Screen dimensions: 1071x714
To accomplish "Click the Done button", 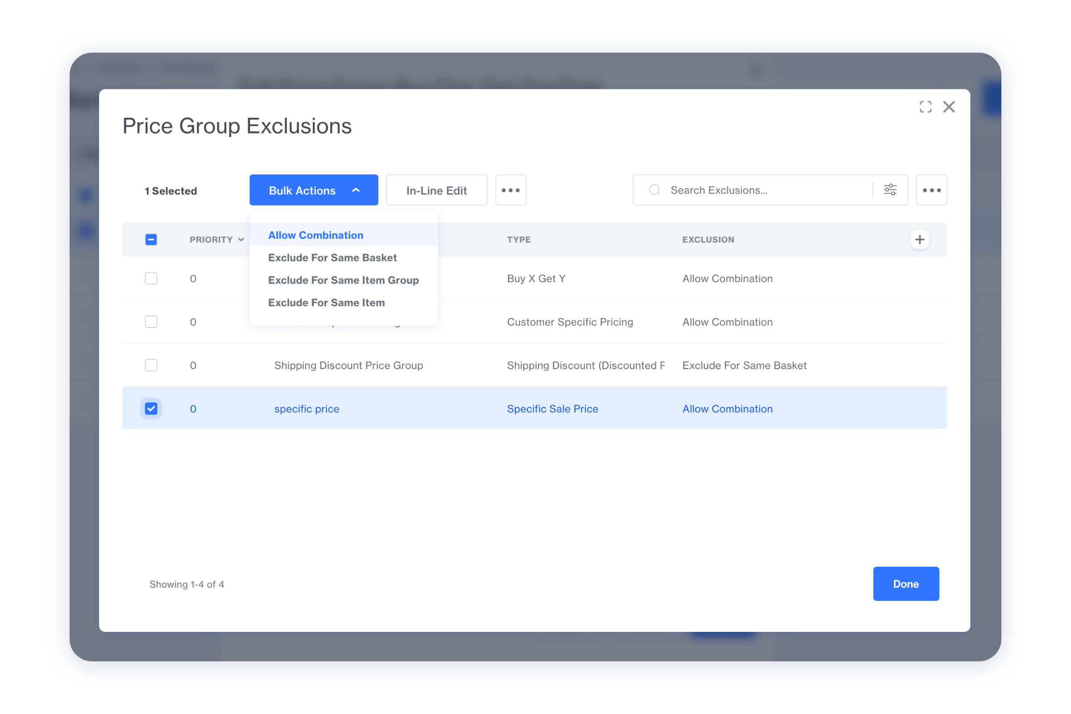I will [x=905, y=584].
